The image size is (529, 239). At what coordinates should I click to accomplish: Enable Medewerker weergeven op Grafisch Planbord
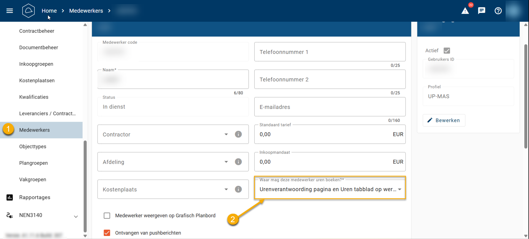pos(107,216)
